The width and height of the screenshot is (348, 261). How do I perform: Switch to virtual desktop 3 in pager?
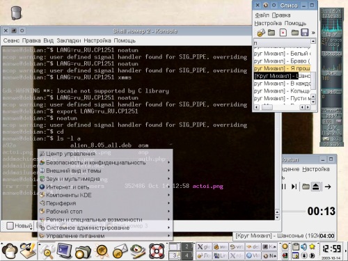pos(174,255)
